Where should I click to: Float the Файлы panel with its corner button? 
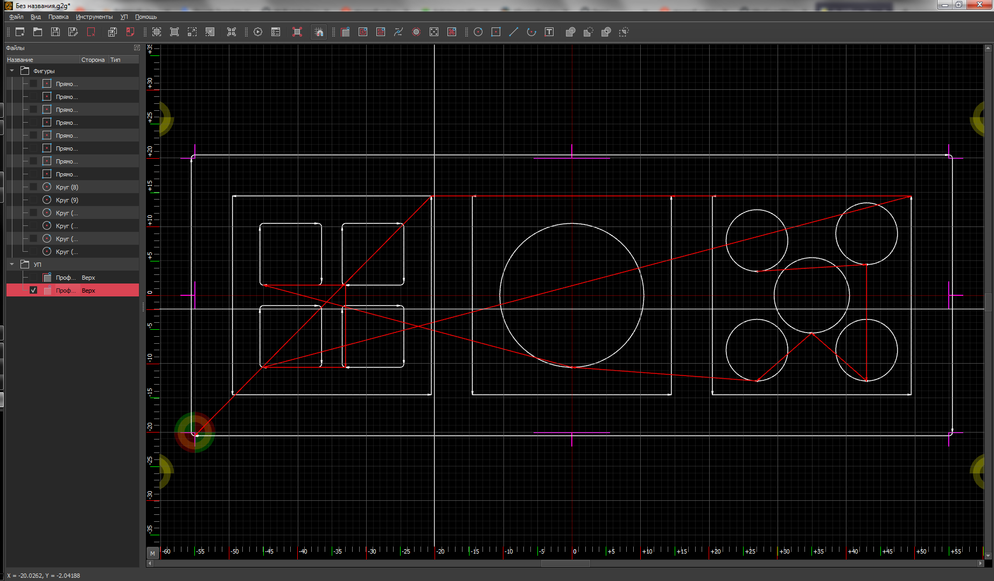point(137,48)
